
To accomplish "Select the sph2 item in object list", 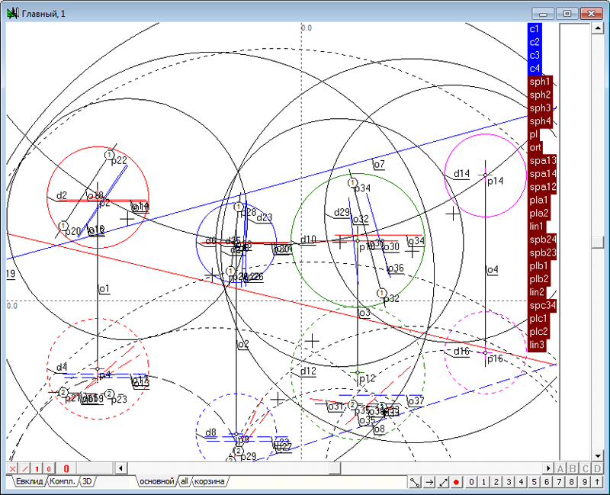I will pyautogui.click(x=540, y=95).
